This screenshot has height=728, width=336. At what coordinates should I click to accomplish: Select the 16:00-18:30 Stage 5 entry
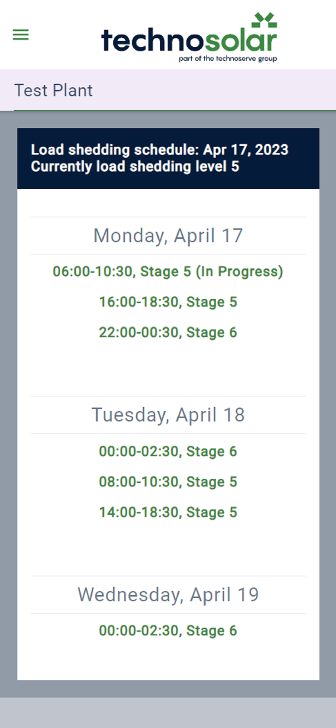pyautogui.click(x=168, y=302)
